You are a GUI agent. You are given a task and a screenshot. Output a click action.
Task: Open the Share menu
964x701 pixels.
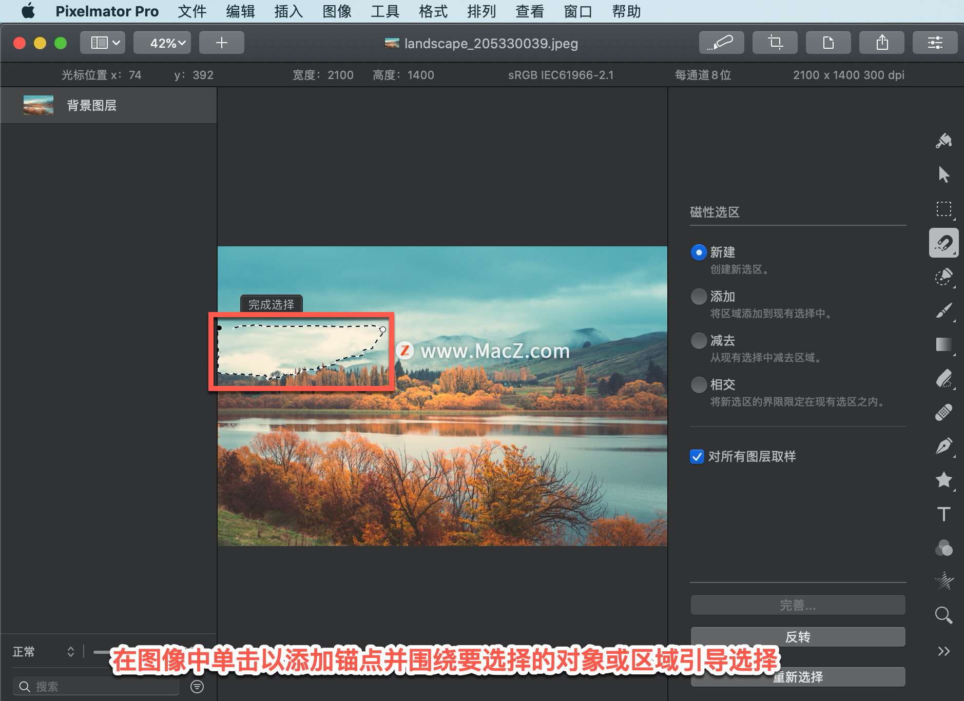(x=881, y=43)
